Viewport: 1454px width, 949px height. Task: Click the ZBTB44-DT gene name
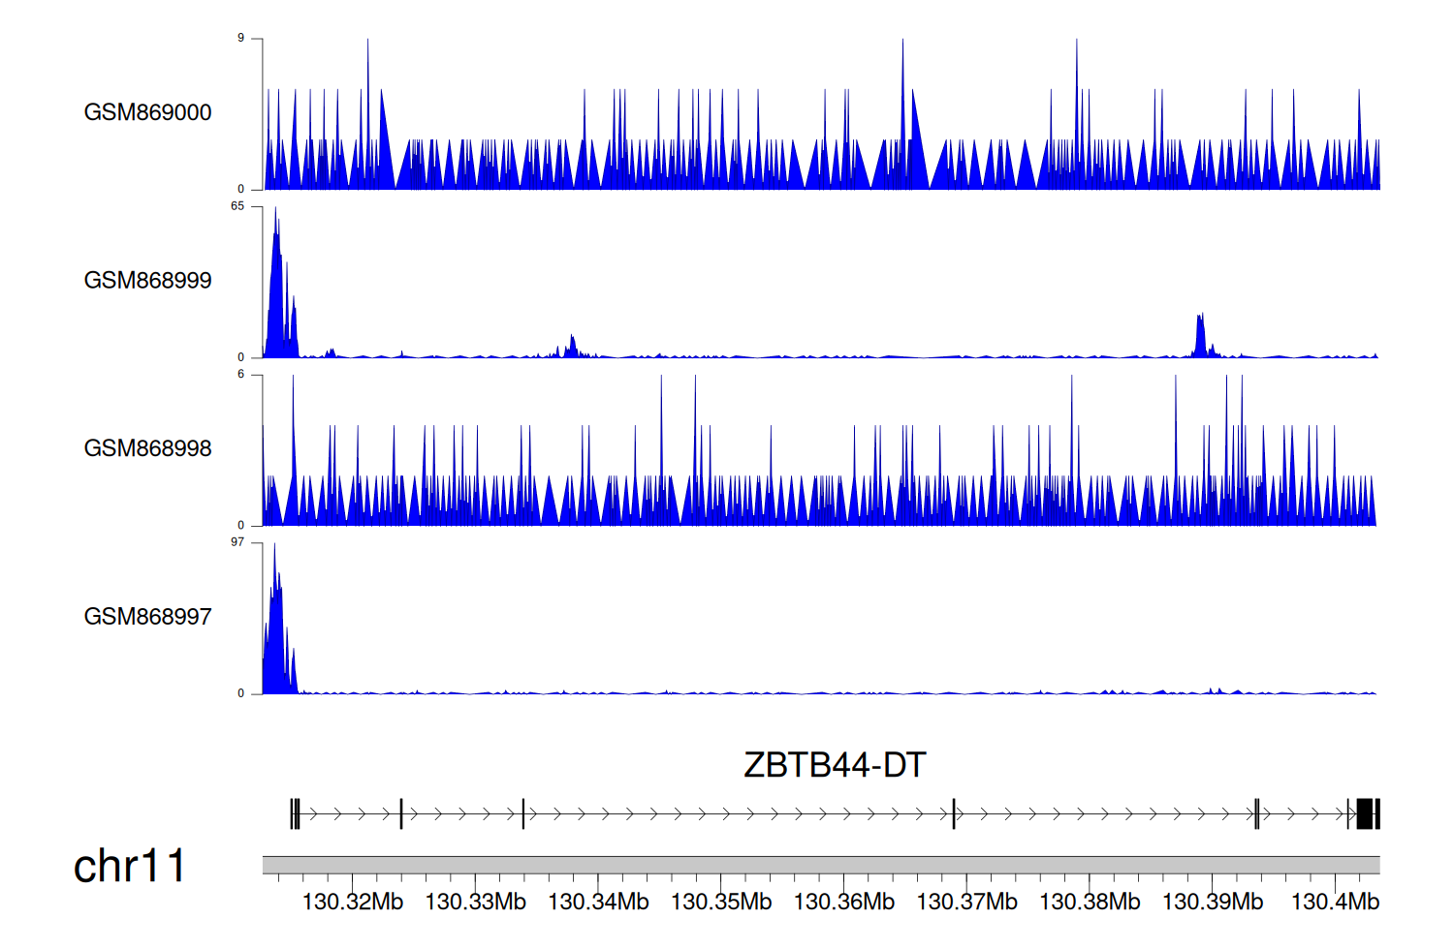(834, 765)
